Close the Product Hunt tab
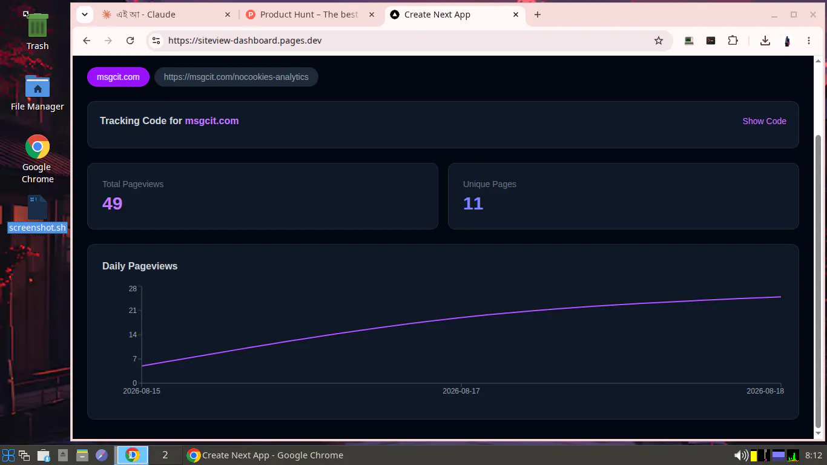 (x=372, y=15)
